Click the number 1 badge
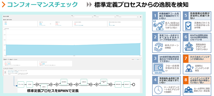This screenshot has width=214, height=96. point(155,16)
